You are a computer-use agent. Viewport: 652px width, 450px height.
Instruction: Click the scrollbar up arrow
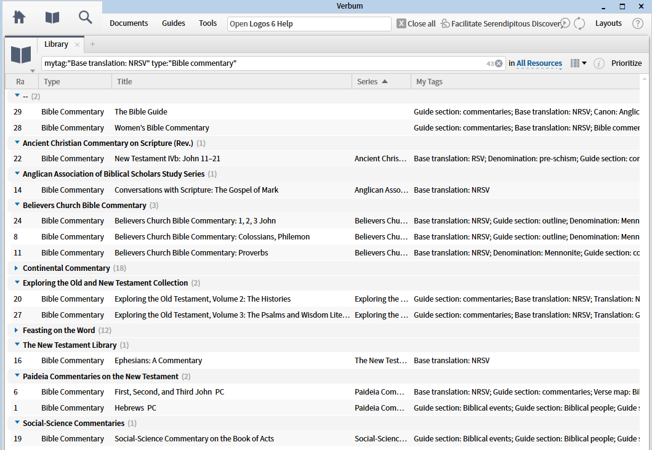pos(645,78)
